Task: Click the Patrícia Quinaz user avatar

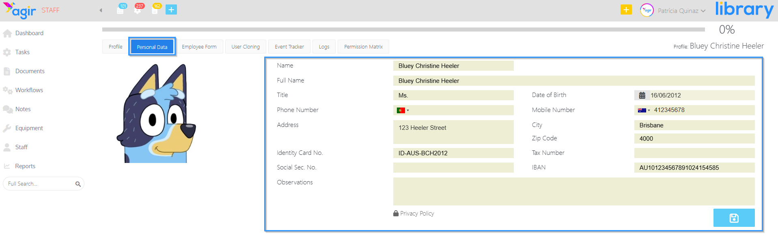Action: pyautogui.click(x=647, y=11)
